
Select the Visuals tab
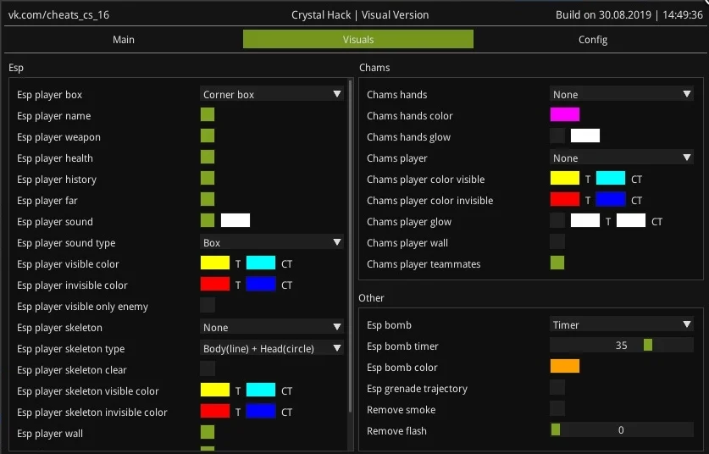point(357,40)
